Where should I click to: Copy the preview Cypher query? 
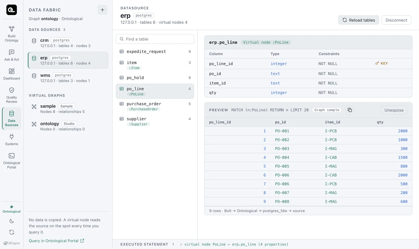350,110
